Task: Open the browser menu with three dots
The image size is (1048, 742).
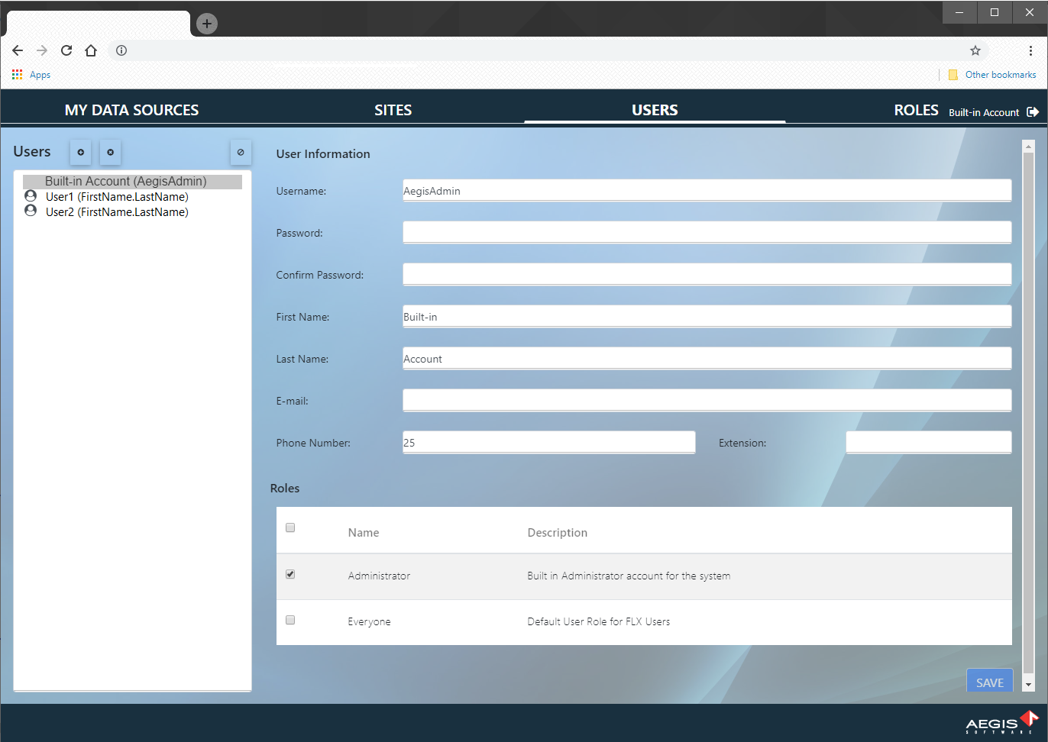Action: click(x=1031, y=50)
